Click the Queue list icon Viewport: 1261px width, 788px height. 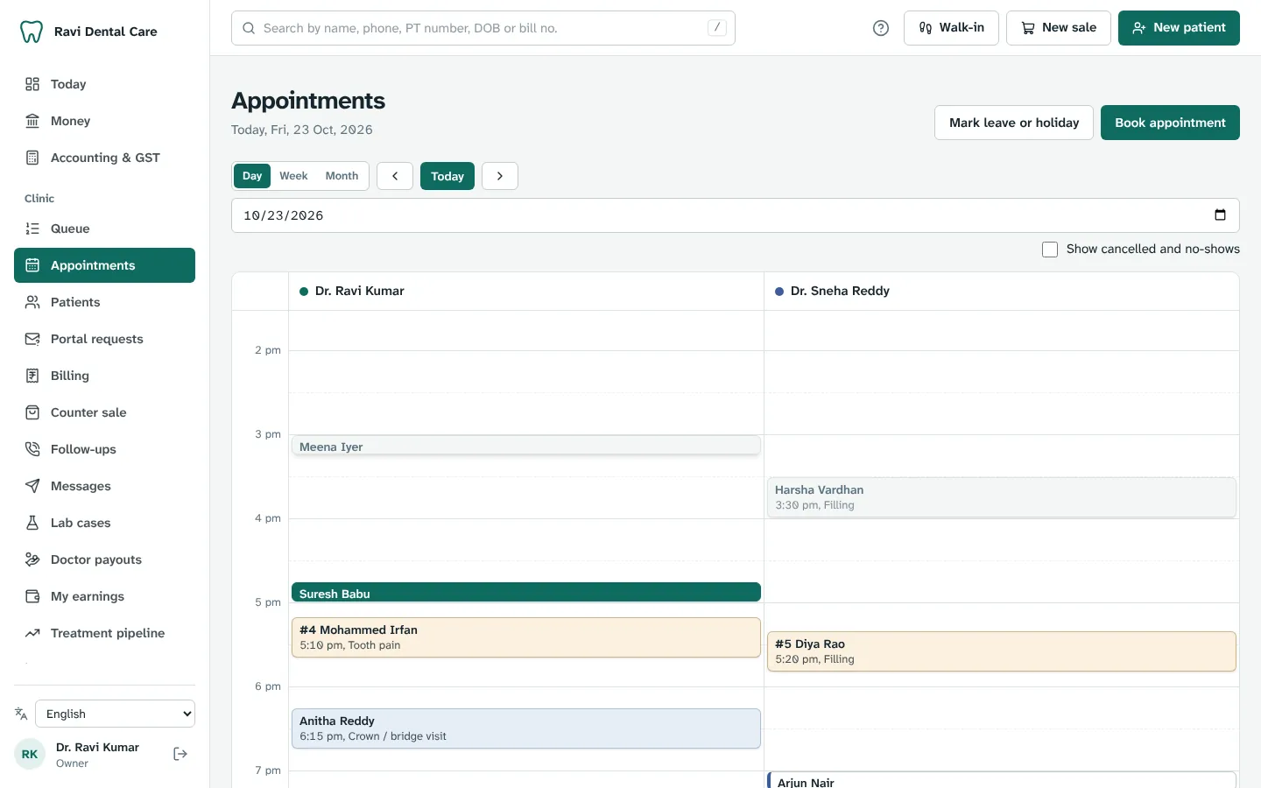click(x=32, y=229)
